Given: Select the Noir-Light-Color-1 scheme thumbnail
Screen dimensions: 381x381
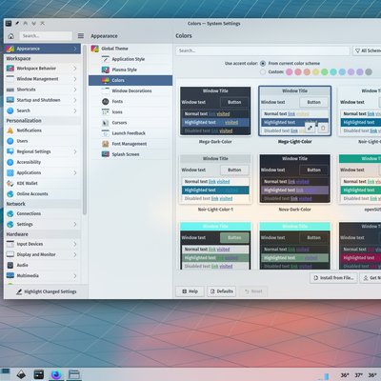Looking at the screenshot, I should click(x=215, y=179).
